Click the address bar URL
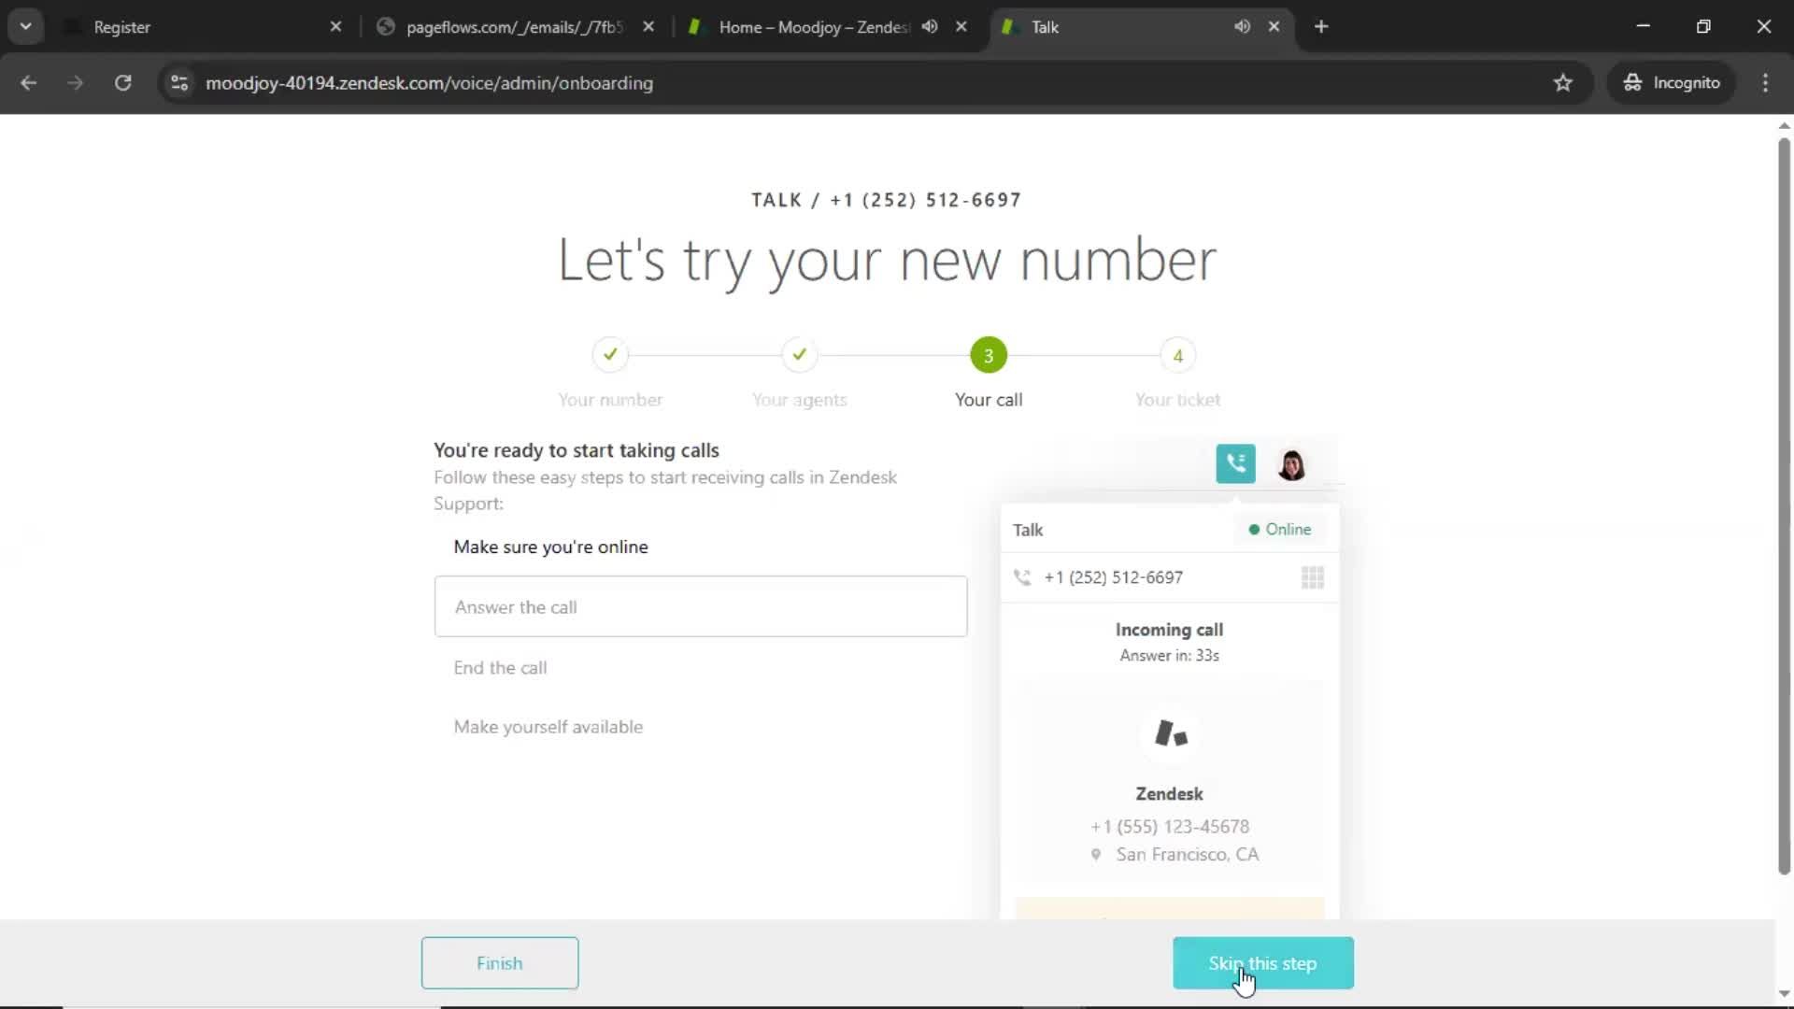Screen dimensions: 1794x1009 click(x=429, y=83)
